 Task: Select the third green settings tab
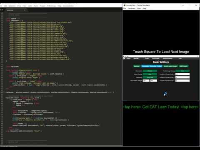(170, 66)
